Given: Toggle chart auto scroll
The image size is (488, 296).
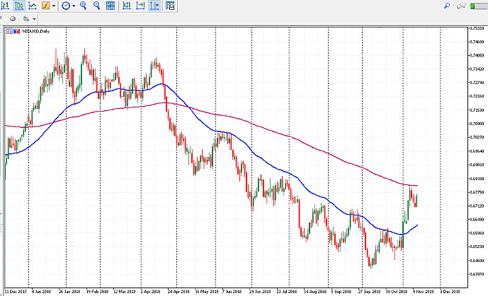Looking at the screenshot, I should point(140,6).
